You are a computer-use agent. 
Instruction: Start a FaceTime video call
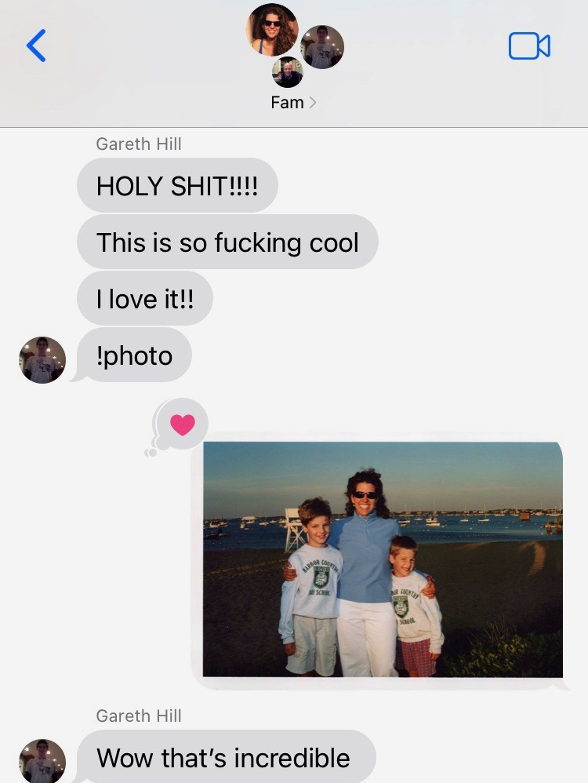coord(529,46)
